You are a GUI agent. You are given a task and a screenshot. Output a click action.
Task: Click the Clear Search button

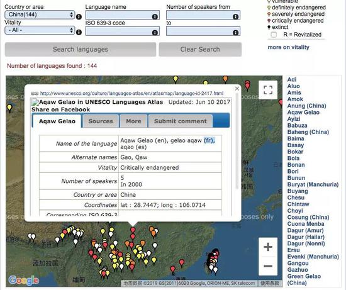point(200,50)
